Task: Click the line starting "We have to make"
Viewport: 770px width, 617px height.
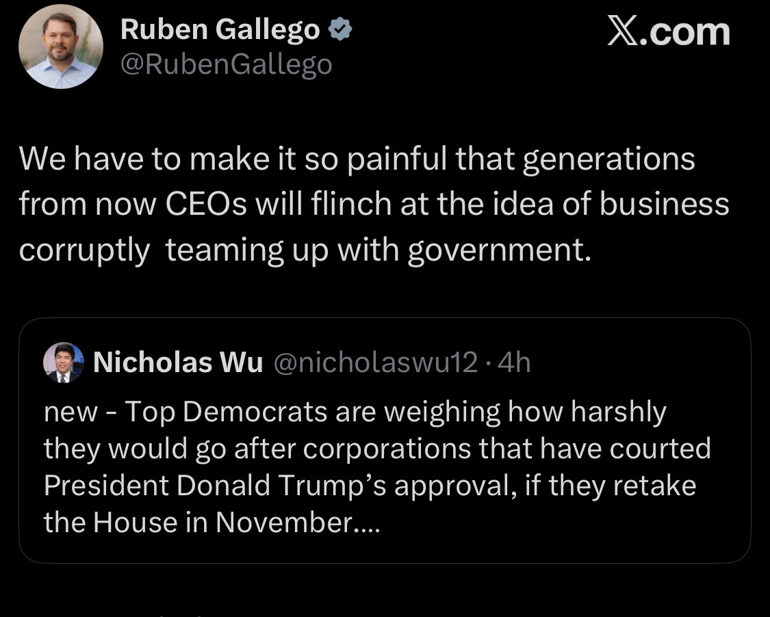Action: [x=356, y=159]
